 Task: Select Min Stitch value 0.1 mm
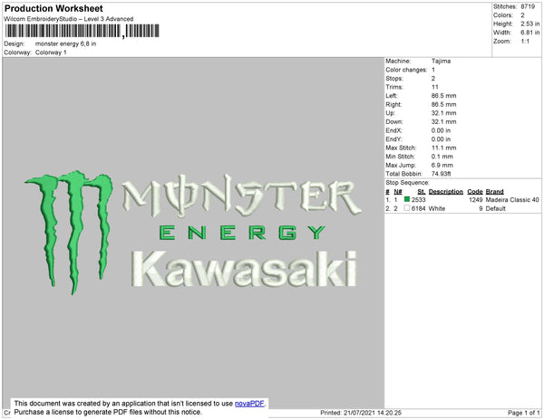(x=442, y=157)
